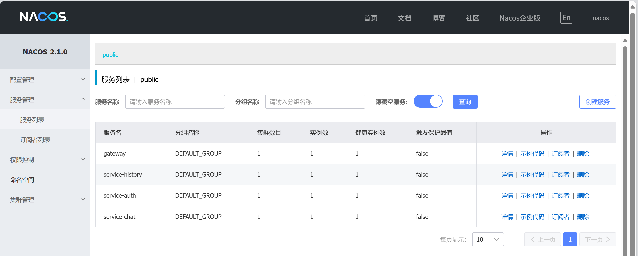Image resolution: width=638 pixels, height=256 pixels.
Task: Open 详情 for service-chat
Action: click(x=507, y=217)
